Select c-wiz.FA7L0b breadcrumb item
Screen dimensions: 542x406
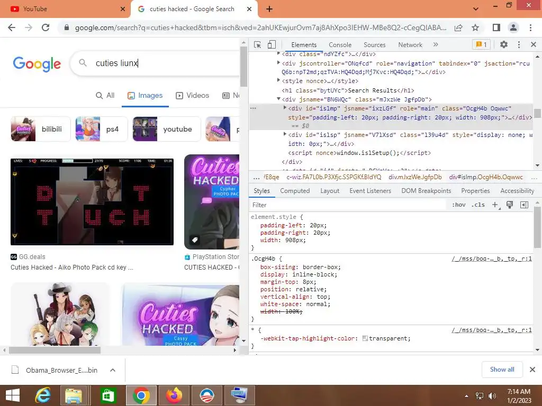point(334,177)
